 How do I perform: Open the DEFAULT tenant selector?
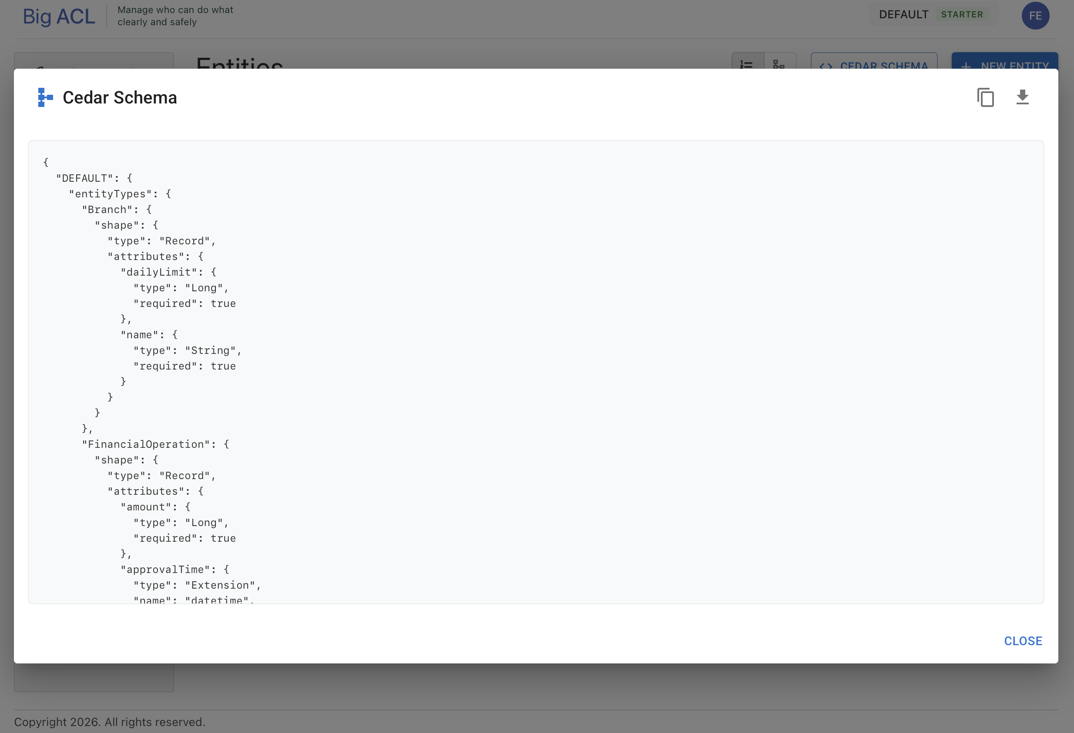[x=903, y=15]
